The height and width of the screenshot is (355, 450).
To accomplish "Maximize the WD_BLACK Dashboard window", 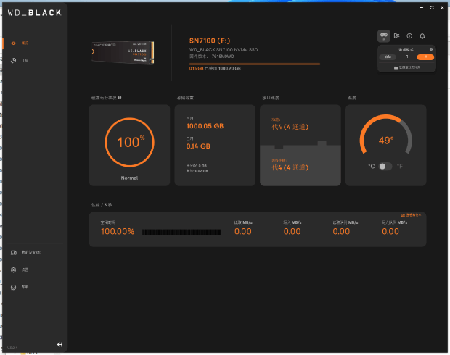I will pyautogui.click(x=432, y=8).
